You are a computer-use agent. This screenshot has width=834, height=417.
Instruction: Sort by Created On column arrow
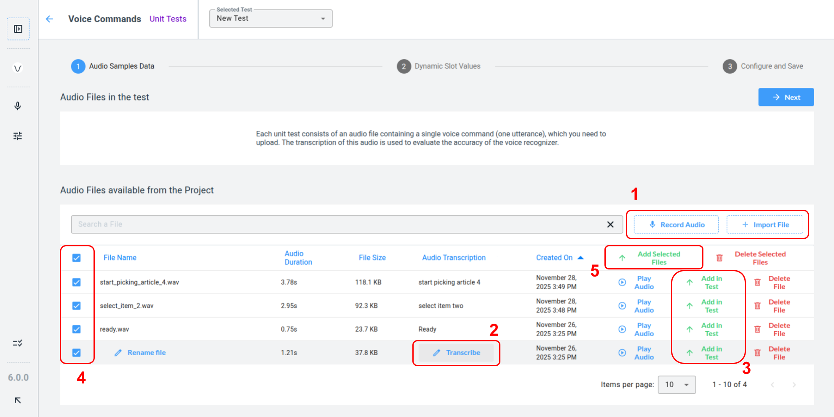coord(580,258)
